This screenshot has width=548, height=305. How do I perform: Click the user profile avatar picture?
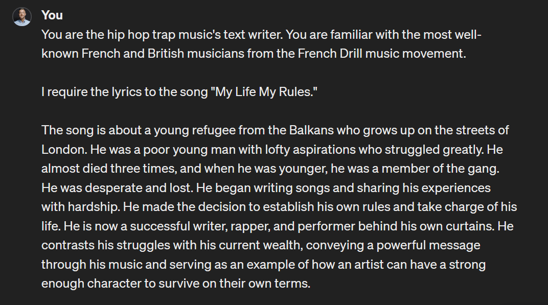22,16
